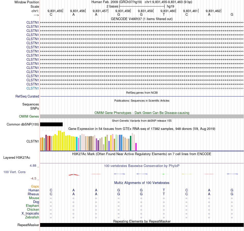Open 100 vertebrates Basewise Conservation by PhyloP title
244x231 pixels.
click(142, 166)
